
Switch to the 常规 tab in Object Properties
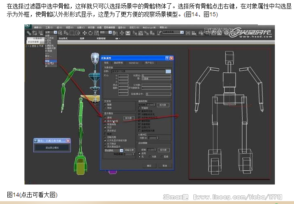pyautogui.click(x=106, y=63)
